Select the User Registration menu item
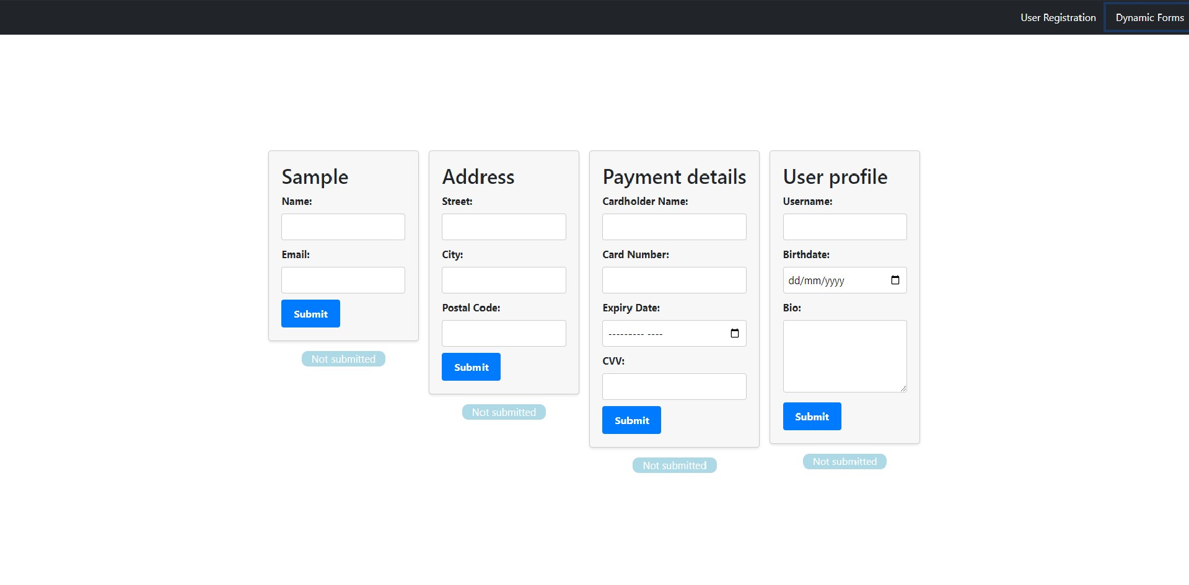Screen dimensions: 1189x585 coord(1057,17)
